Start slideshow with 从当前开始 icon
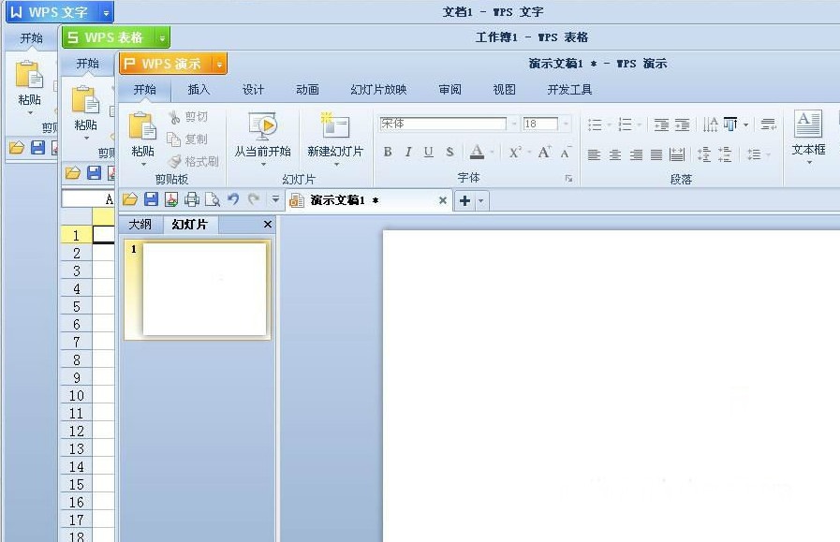This screenshot has height=542, width=840. (x=262, y=126)
